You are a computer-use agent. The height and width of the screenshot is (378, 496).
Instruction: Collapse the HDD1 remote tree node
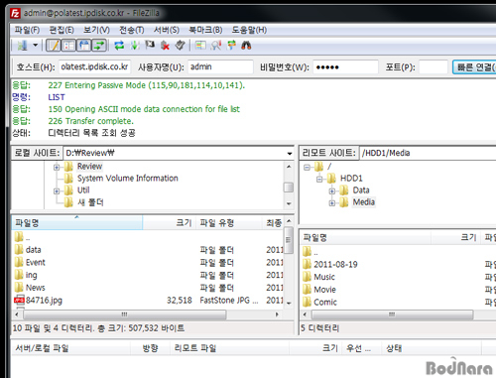click(x=319, y=180)
